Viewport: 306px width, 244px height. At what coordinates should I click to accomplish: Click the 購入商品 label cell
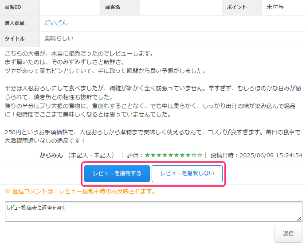coord(20,23)
